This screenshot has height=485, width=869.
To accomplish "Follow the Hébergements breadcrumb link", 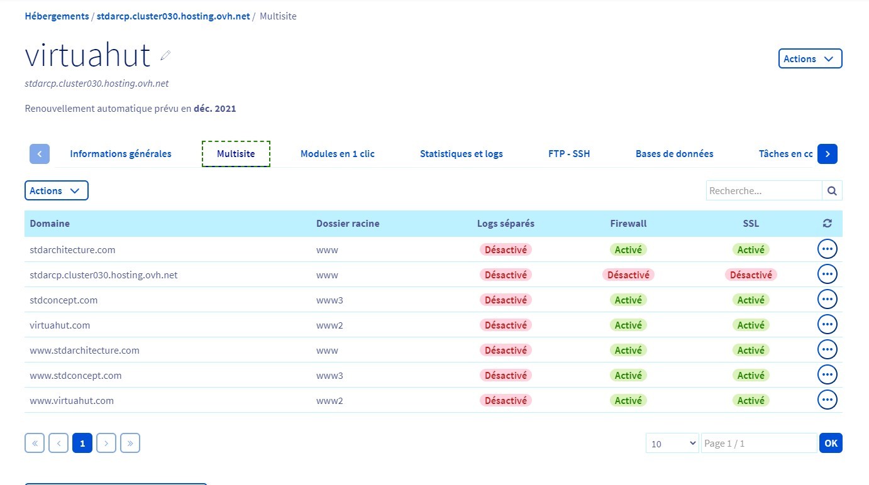I will (x=57, y=16).
